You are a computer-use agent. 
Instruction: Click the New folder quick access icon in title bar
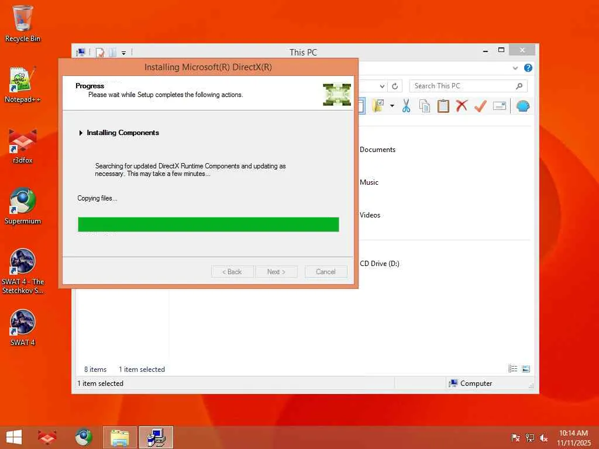click(112, 52)
